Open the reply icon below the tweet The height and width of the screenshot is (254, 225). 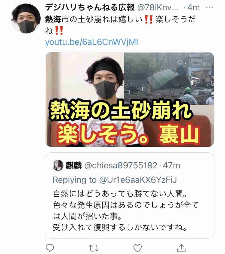click(50, 248)
